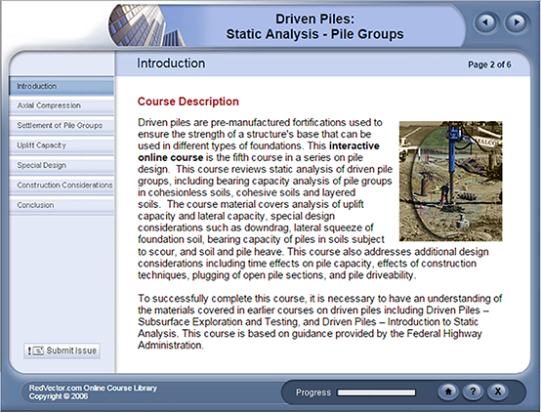Select Settlement of Pile Groups section

[x=62, y=126]
